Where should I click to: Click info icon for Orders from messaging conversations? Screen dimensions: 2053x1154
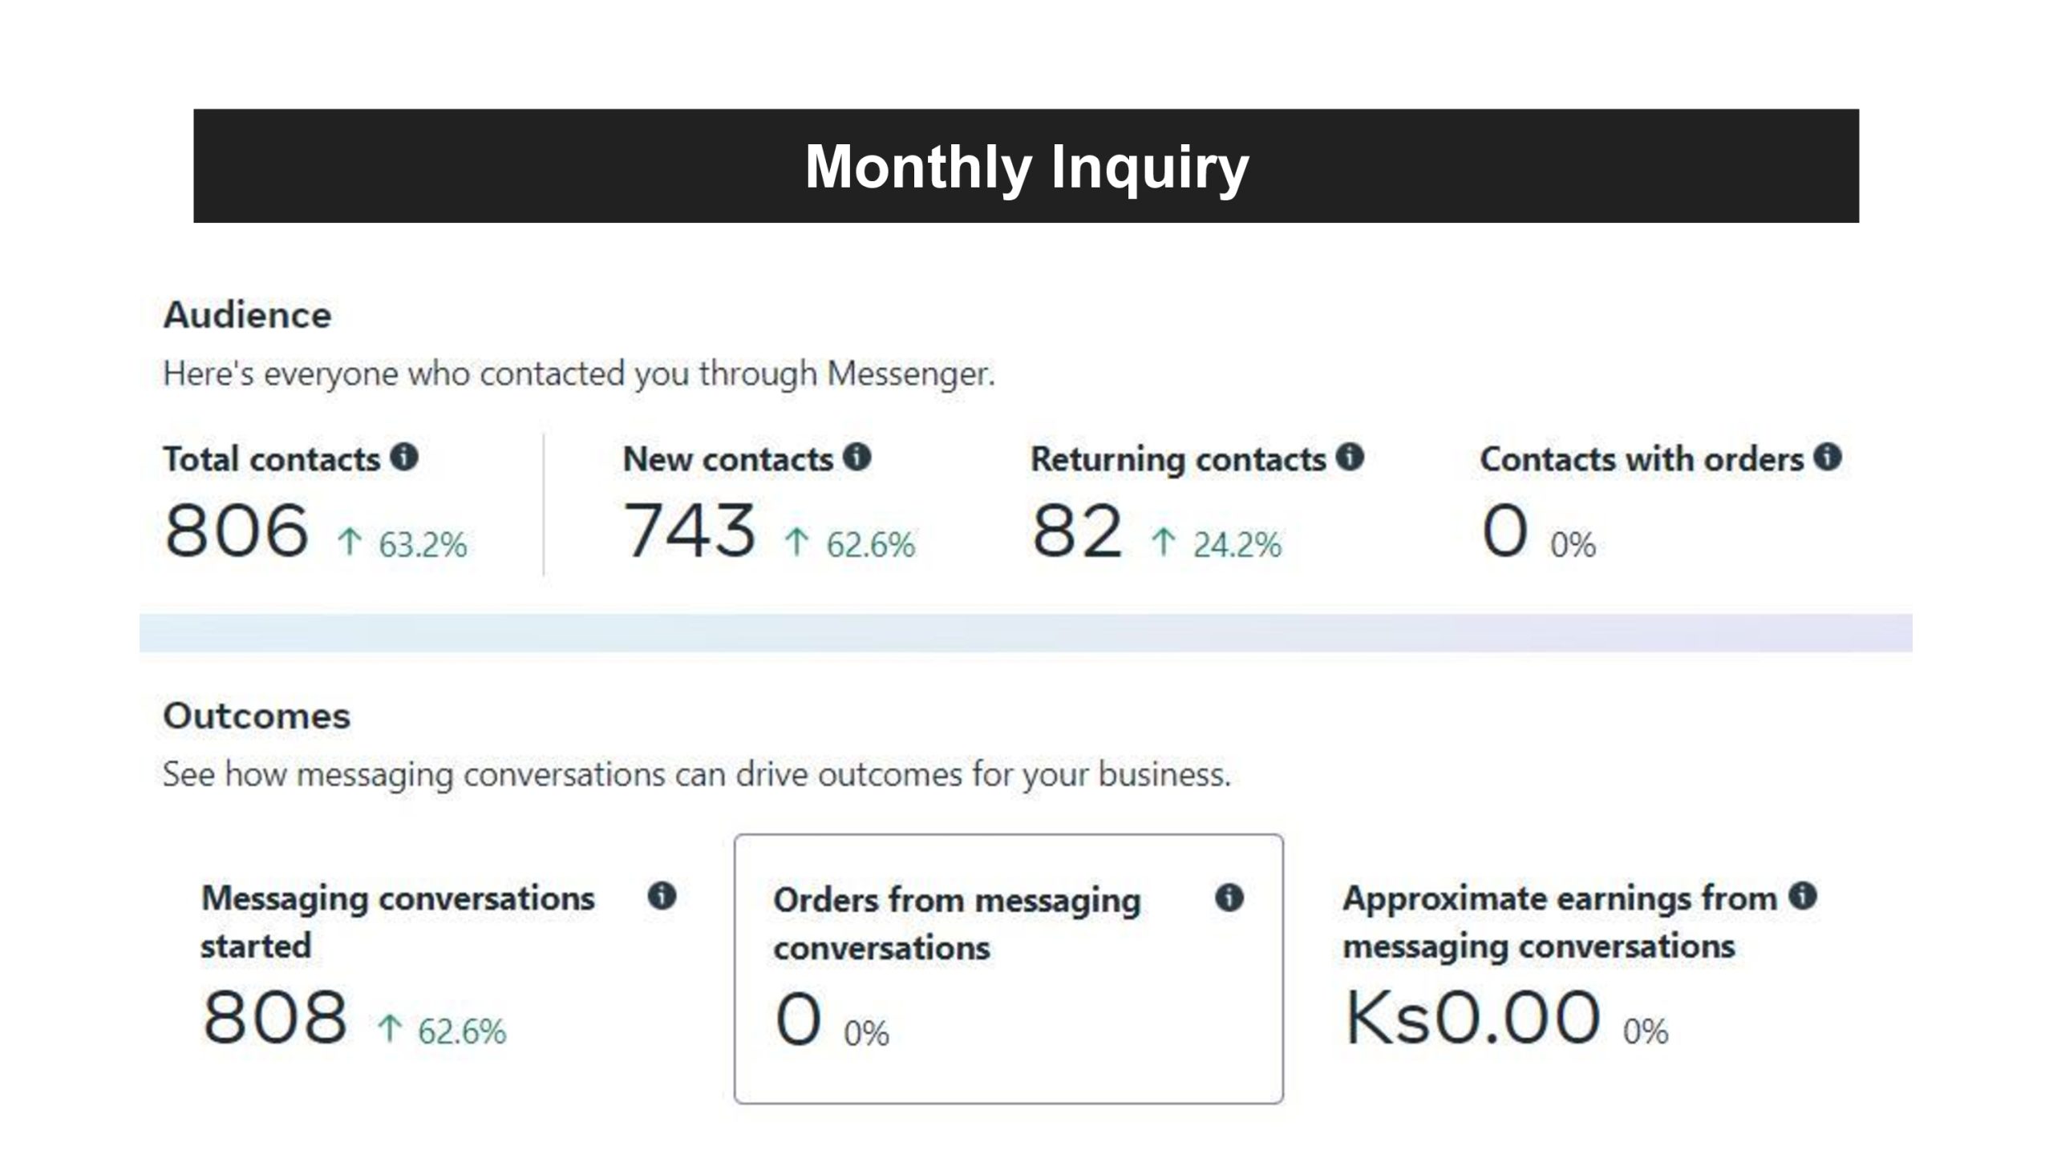tap(1229, 897)
